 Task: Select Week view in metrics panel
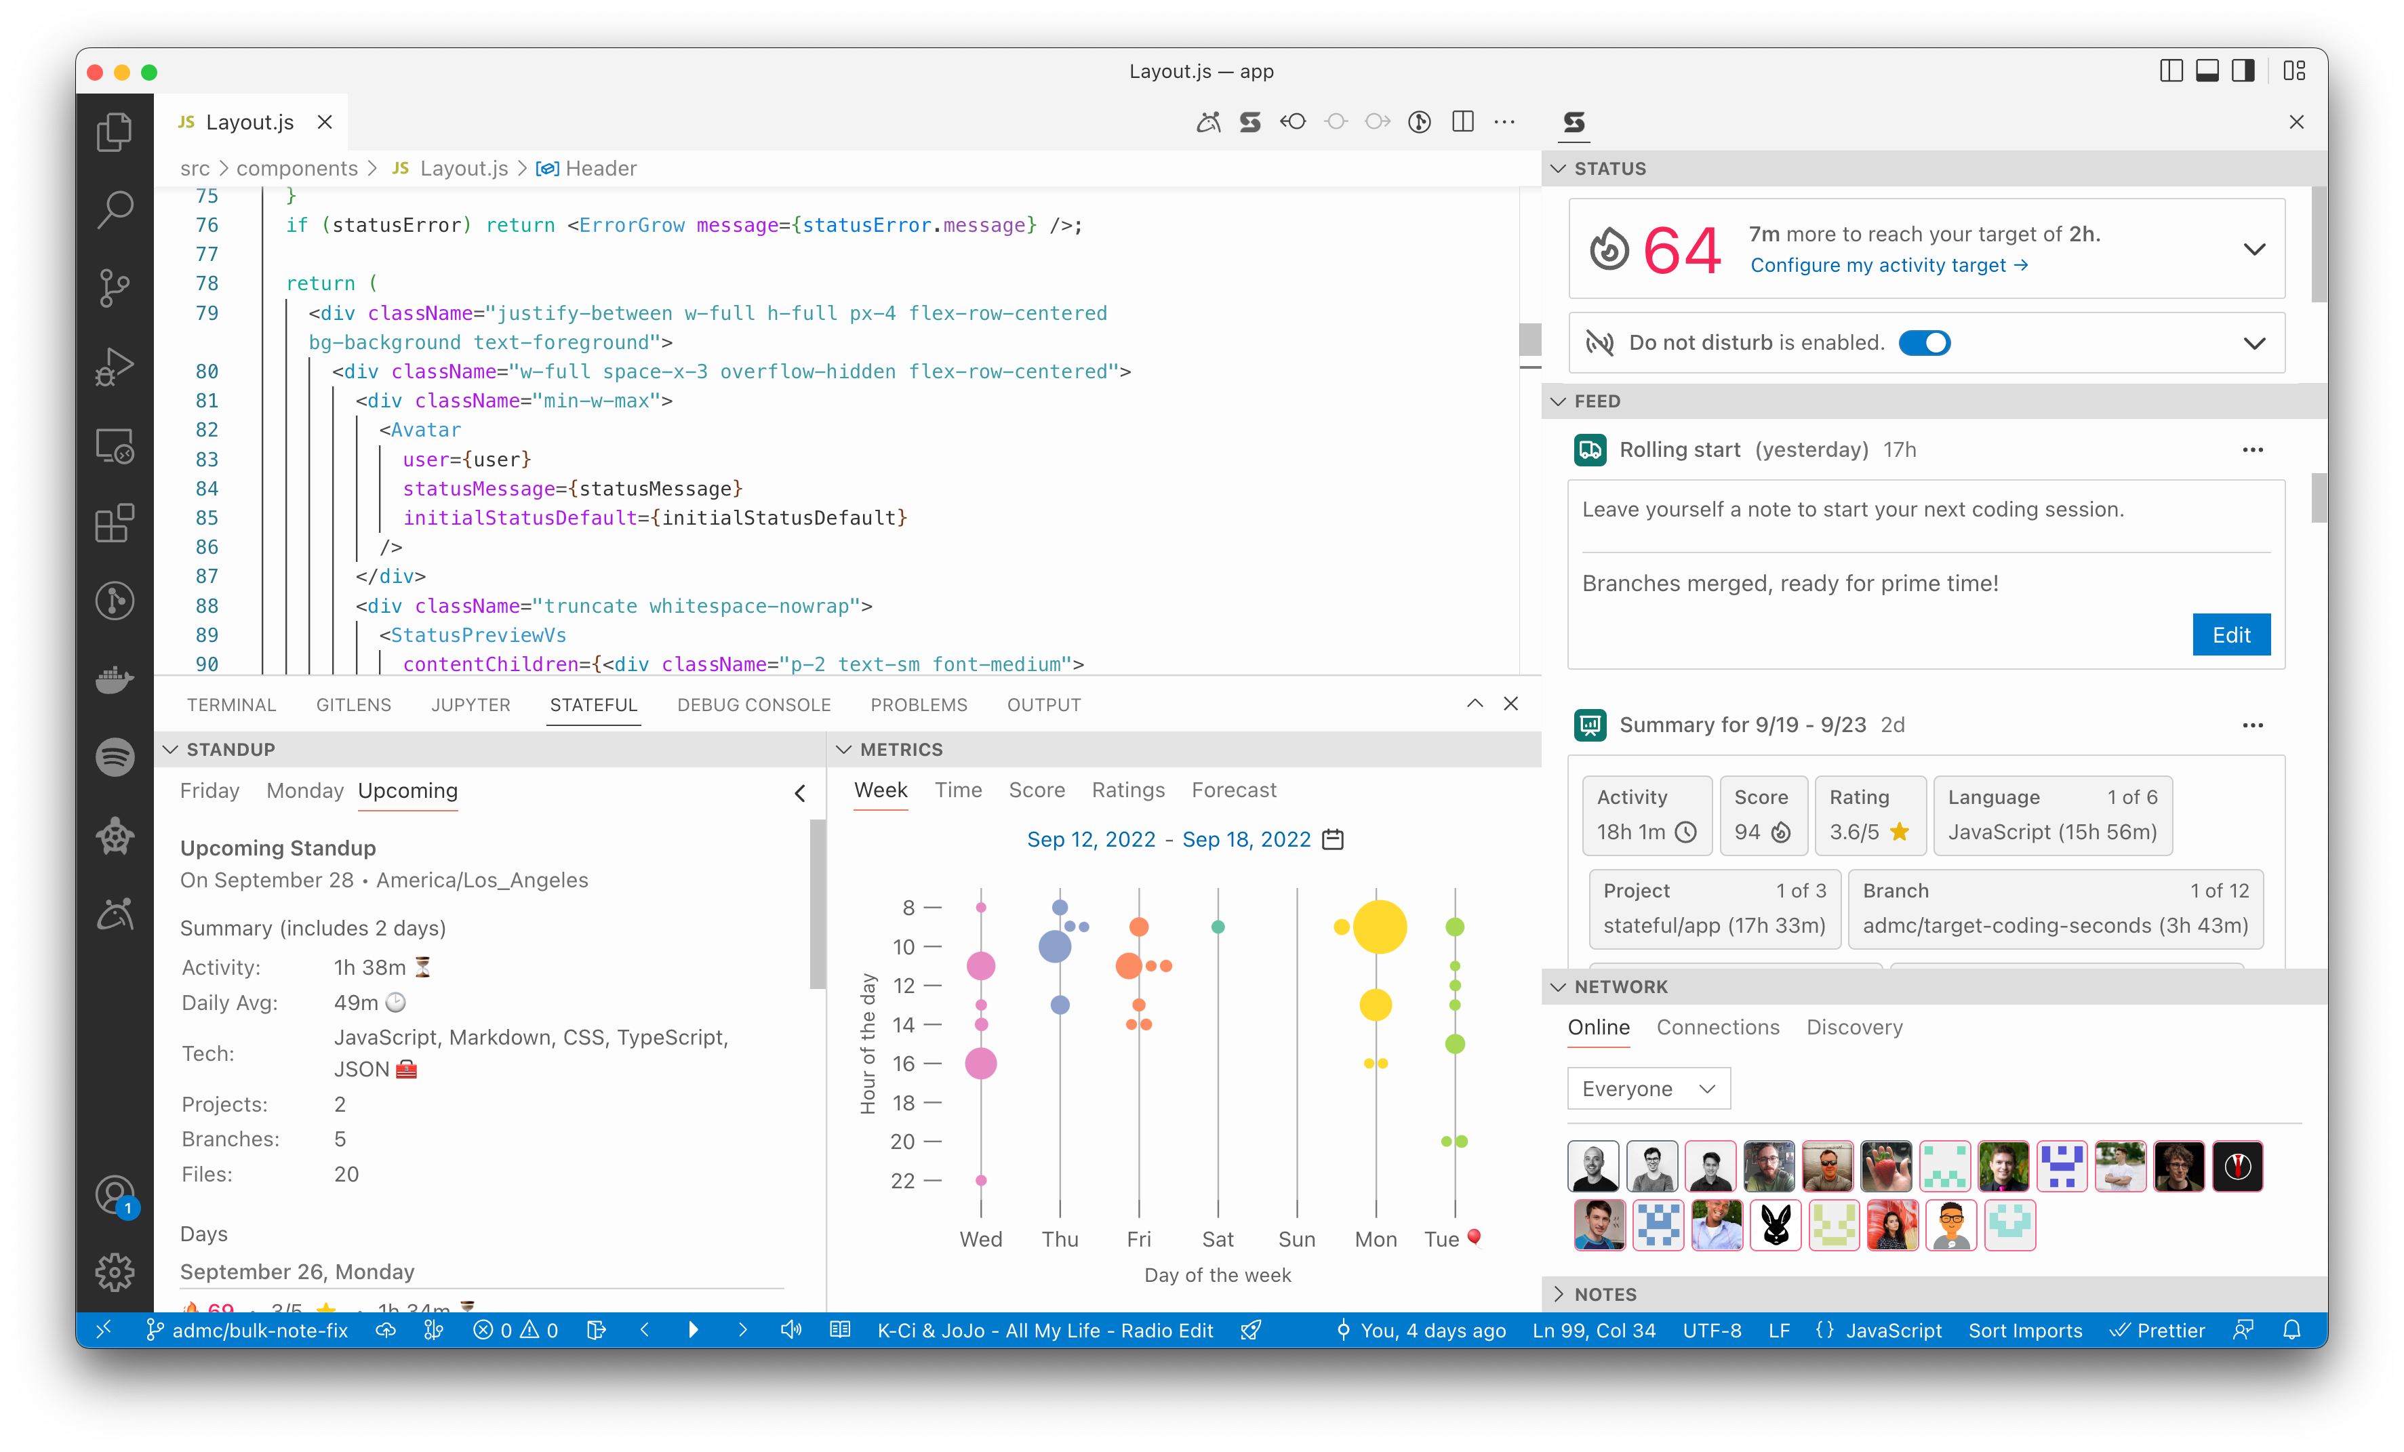tap(881, 790)
